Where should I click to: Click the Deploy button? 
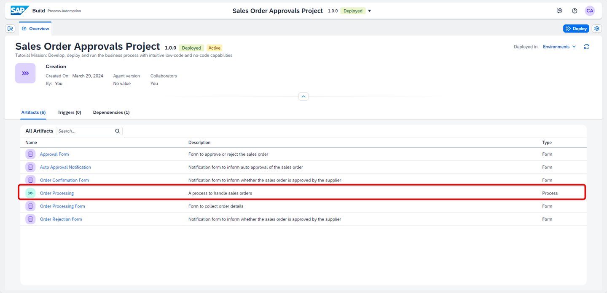click(576, 29)
